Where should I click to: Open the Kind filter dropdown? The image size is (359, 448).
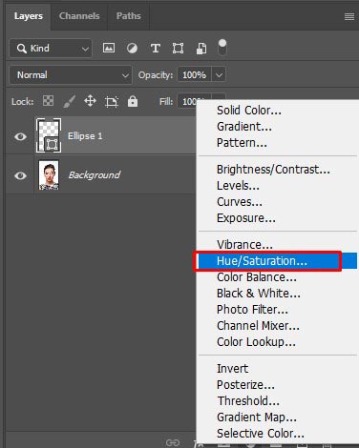[x=51, y=49]
